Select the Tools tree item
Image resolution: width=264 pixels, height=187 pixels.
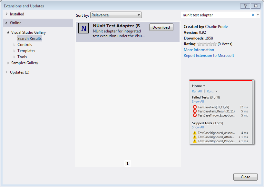pyautogui.click(x=22, y=57)
